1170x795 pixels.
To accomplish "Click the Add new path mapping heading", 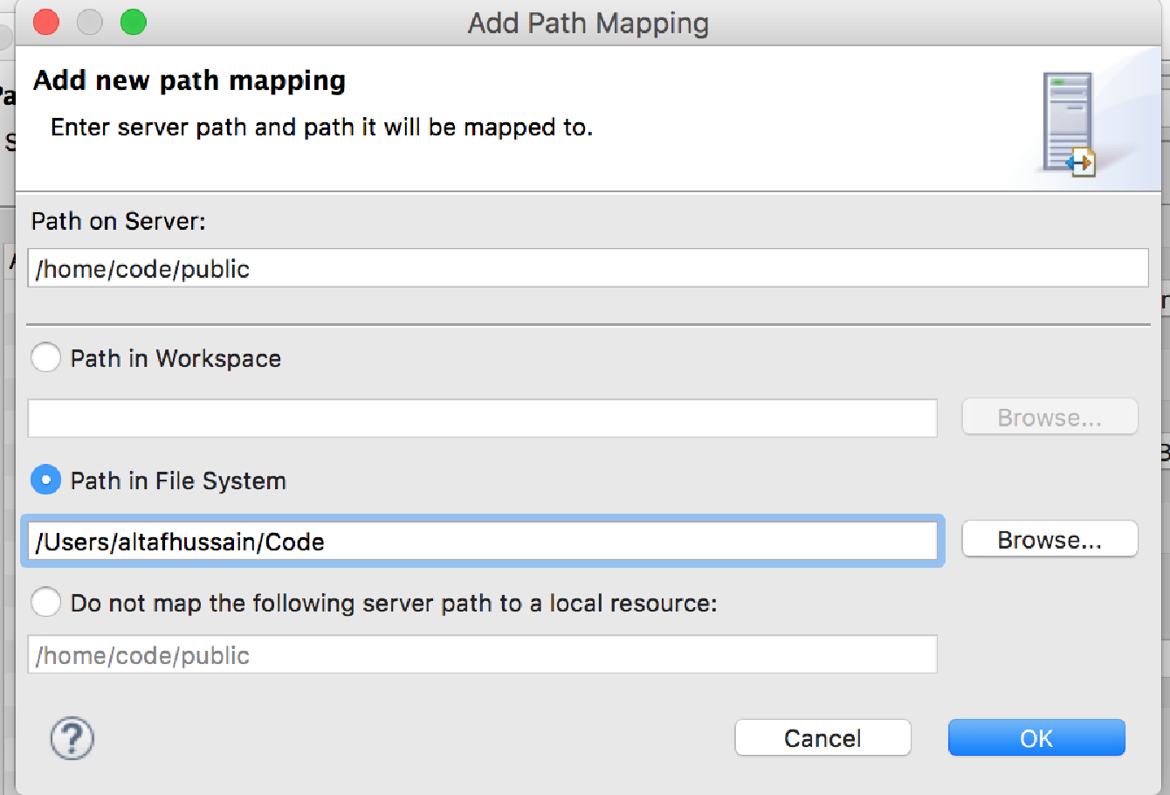I will point(189,81).
